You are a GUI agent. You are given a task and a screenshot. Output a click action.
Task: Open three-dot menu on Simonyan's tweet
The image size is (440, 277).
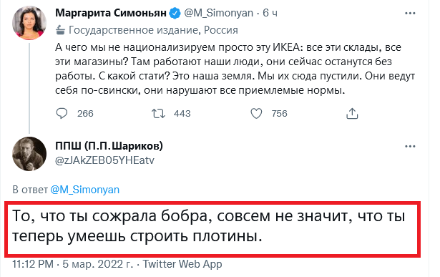click(410, 13)
